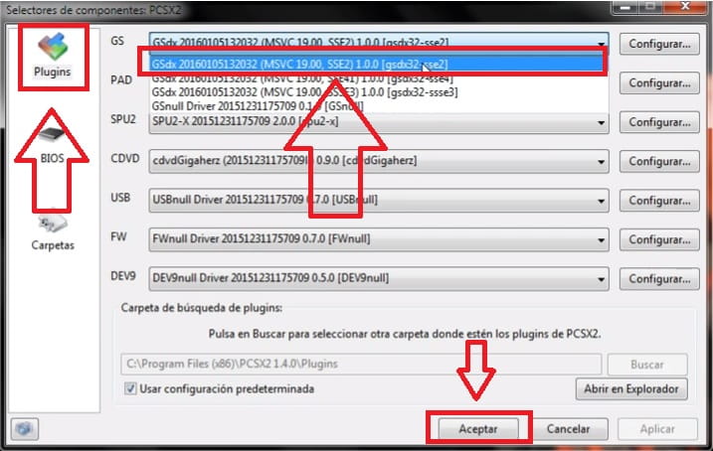Click Configurar button for DEV9
Viewport: 713px width, 451px height.
659,278
